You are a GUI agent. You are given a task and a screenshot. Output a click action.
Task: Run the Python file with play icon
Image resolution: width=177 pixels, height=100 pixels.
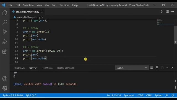pos(162,12)
